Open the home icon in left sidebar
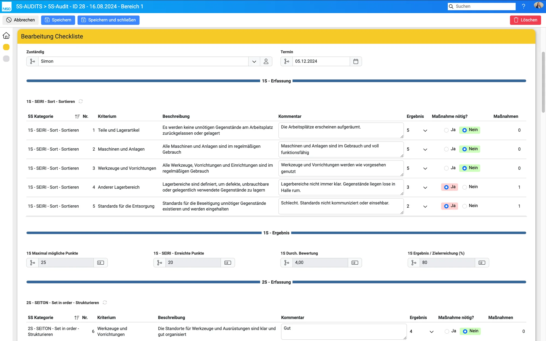 click(x=6, y=36)
